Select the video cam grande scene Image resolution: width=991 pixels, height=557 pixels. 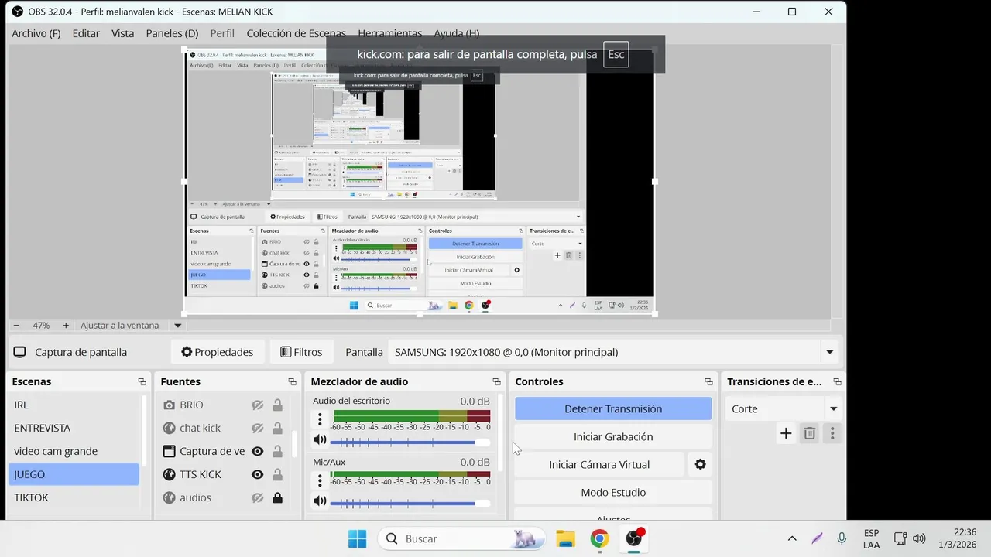pos(74,451)
